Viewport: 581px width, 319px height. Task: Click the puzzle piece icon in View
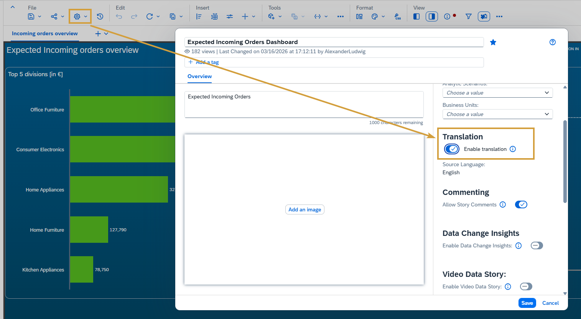pos(484,16)
